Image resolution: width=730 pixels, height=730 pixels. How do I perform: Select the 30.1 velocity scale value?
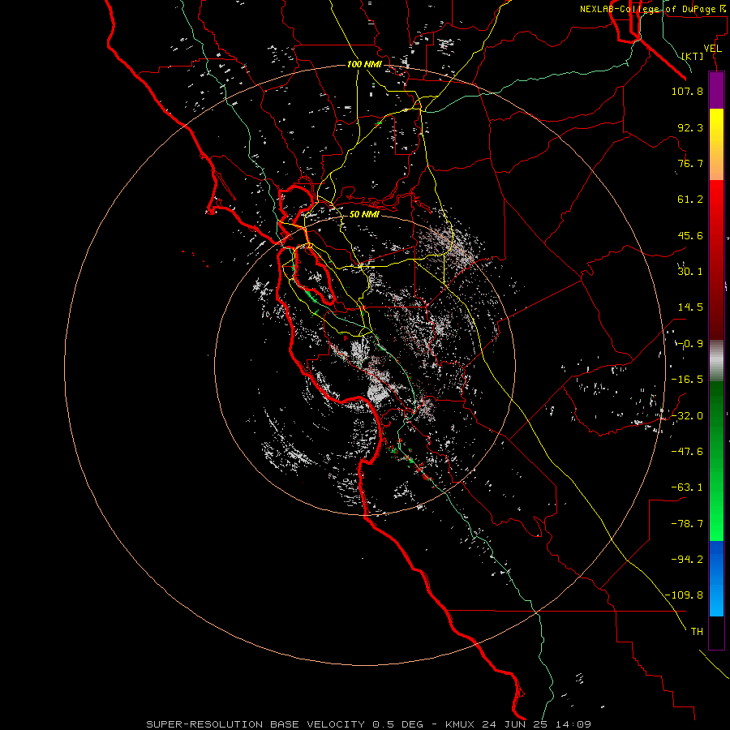click(690, 272)
